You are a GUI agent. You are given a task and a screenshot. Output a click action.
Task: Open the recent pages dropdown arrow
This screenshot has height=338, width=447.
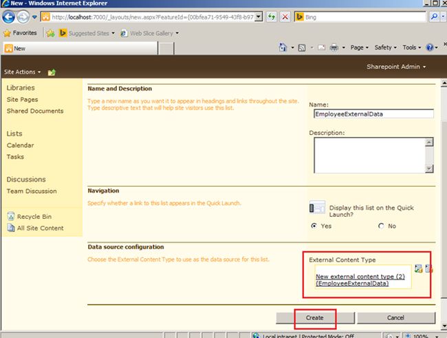point(34,17)
